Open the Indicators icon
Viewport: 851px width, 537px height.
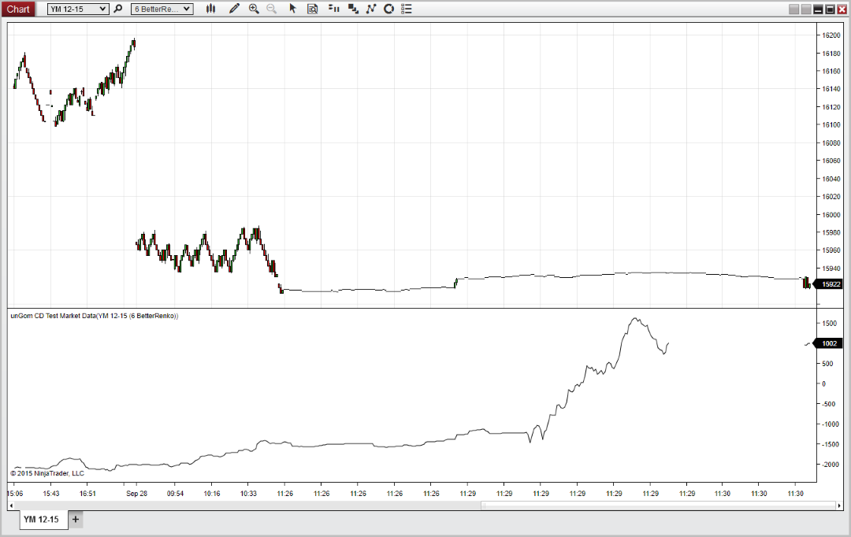pyautogui.click(x=371, y=9)
